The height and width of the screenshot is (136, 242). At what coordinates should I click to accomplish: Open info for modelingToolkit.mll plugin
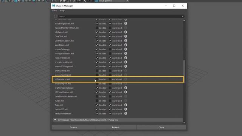click(x=126, y=23)
